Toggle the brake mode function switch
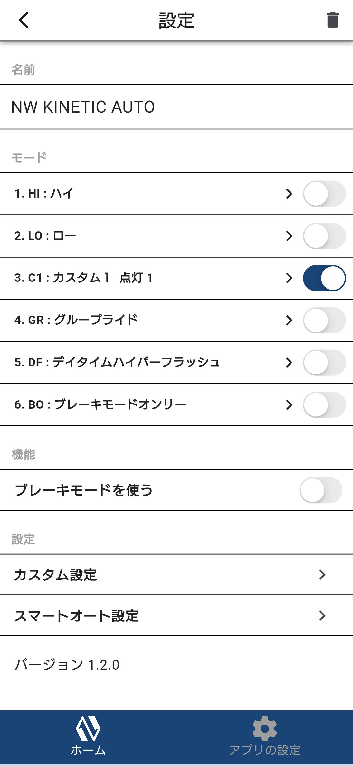Viewport: 353px width, 767px height. click(x=321, y=490)
